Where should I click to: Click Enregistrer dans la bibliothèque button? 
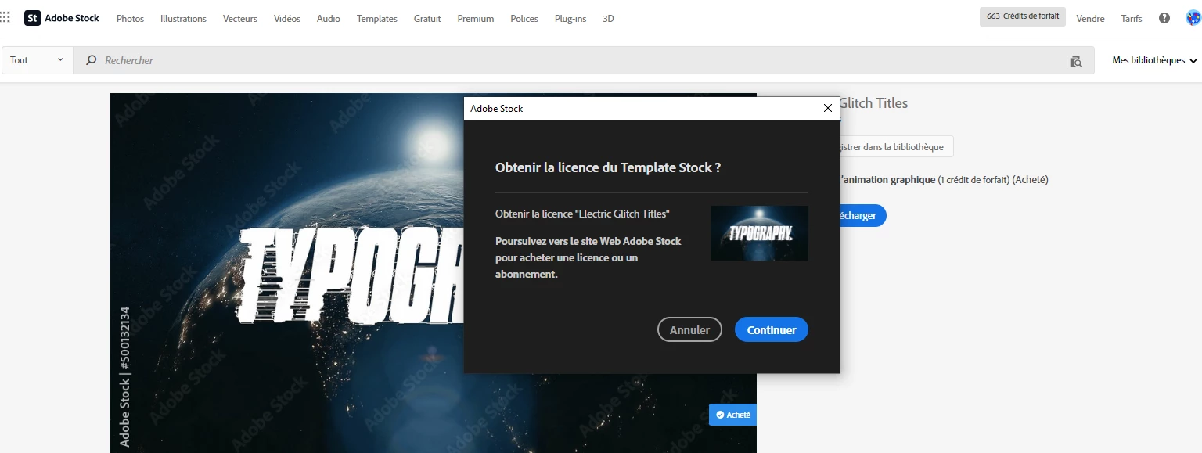897,147
